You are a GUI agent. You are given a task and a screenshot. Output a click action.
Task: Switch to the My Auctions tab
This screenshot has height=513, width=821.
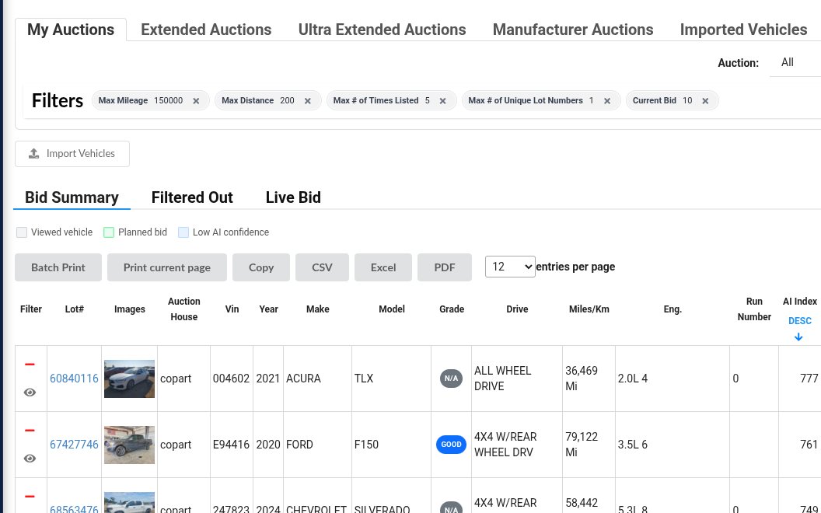coord(71,30)
